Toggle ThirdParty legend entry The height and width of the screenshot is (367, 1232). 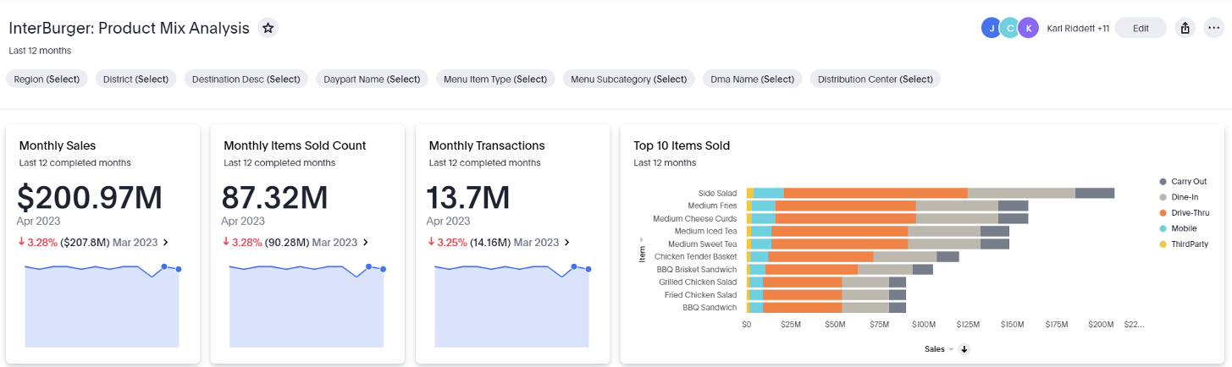pos(1183,244)
